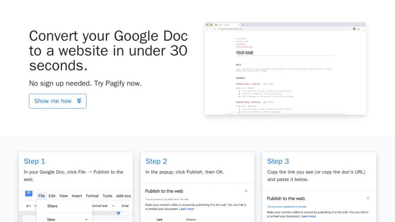Click 'This document is not published' text
Viewport: 395px width, 222px height.
pos(167,200)
